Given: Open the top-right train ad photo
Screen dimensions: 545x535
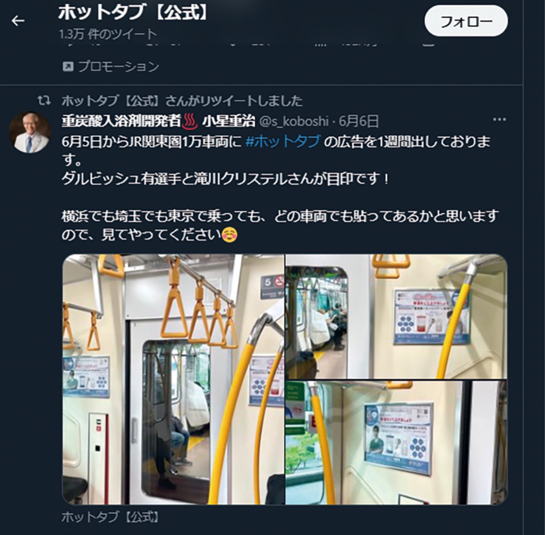Looking at the screenshot, I should pyautogui.click(x=396, y=316).
